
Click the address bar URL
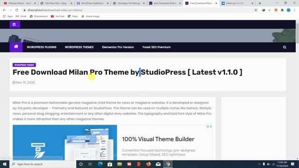[x=55, y=10]
